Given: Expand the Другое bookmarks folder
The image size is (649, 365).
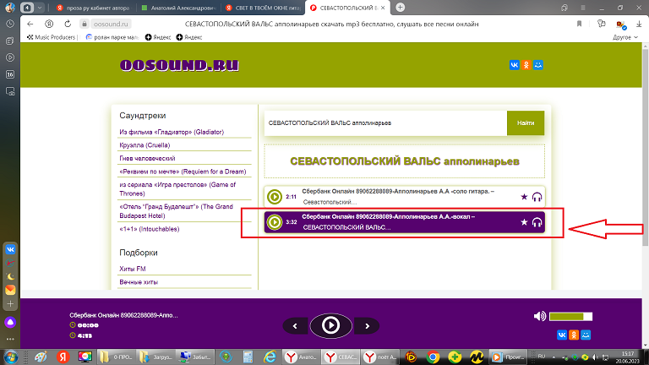Looking at the screenshot, I should 625,37.
